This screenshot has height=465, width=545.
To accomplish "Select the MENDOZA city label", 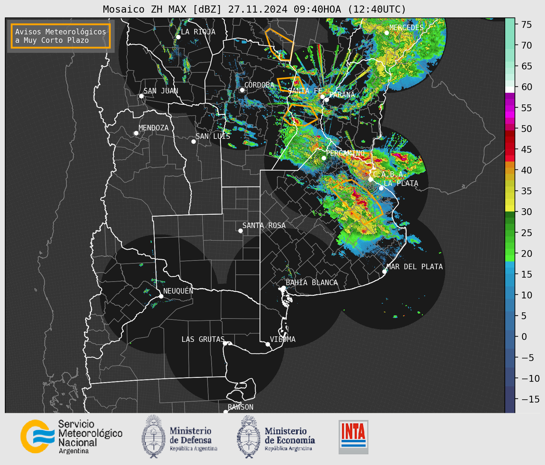I will [153, 128].
